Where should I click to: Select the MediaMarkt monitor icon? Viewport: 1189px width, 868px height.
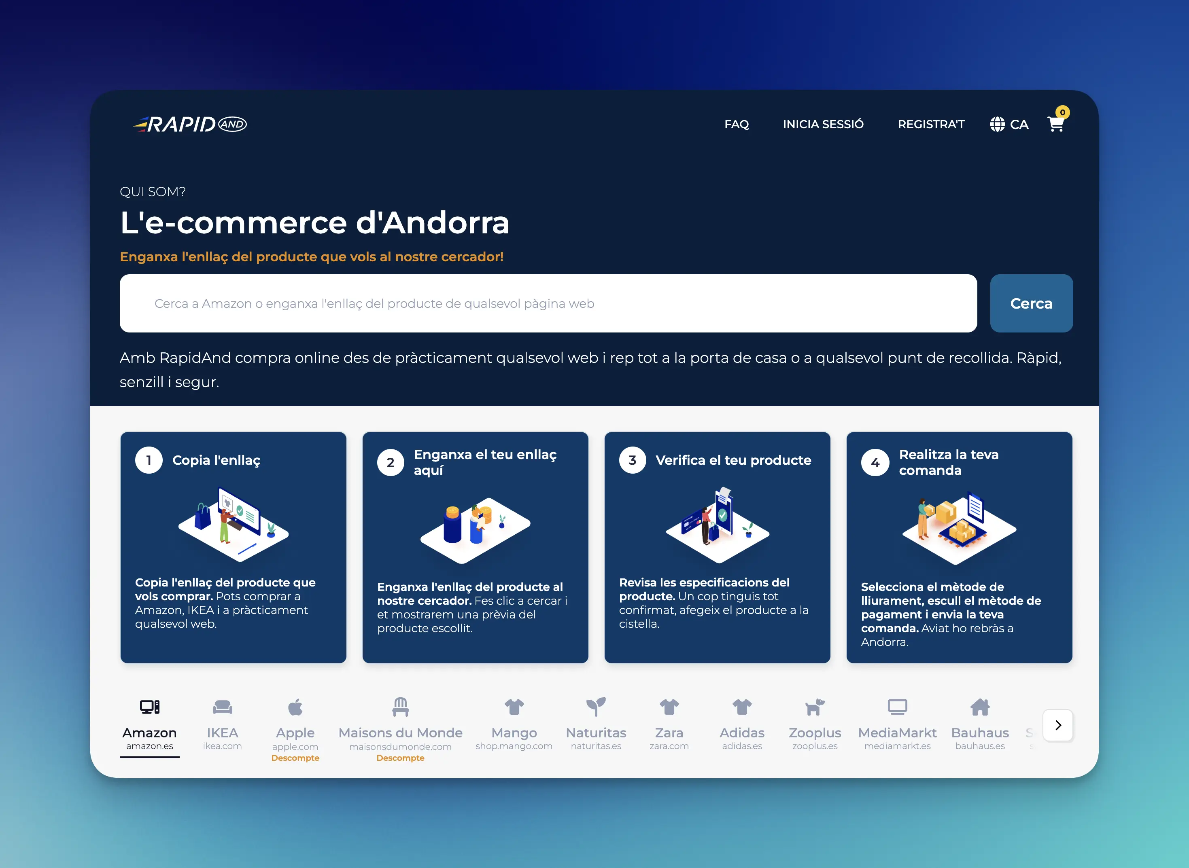coord(897,707)
